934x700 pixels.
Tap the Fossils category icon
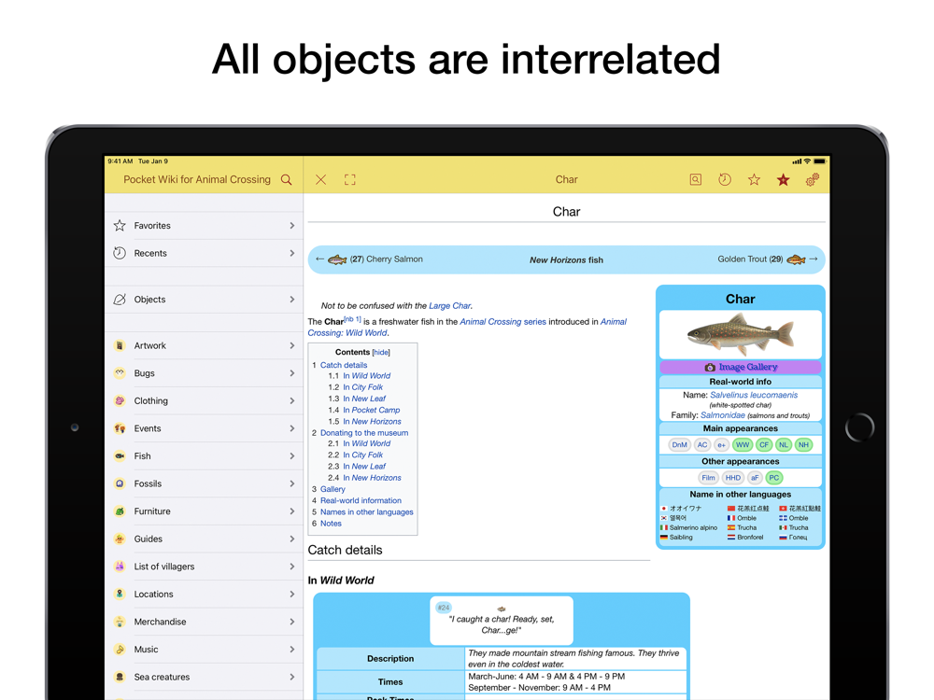120,483
